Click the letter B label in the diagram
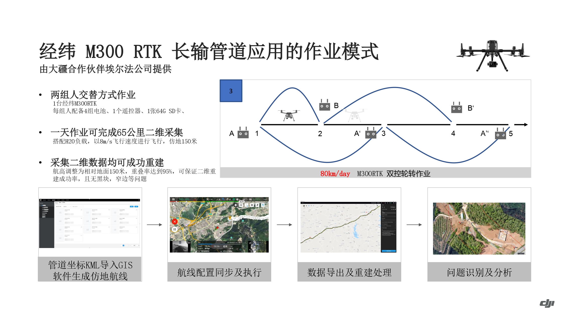 (336, 106)
